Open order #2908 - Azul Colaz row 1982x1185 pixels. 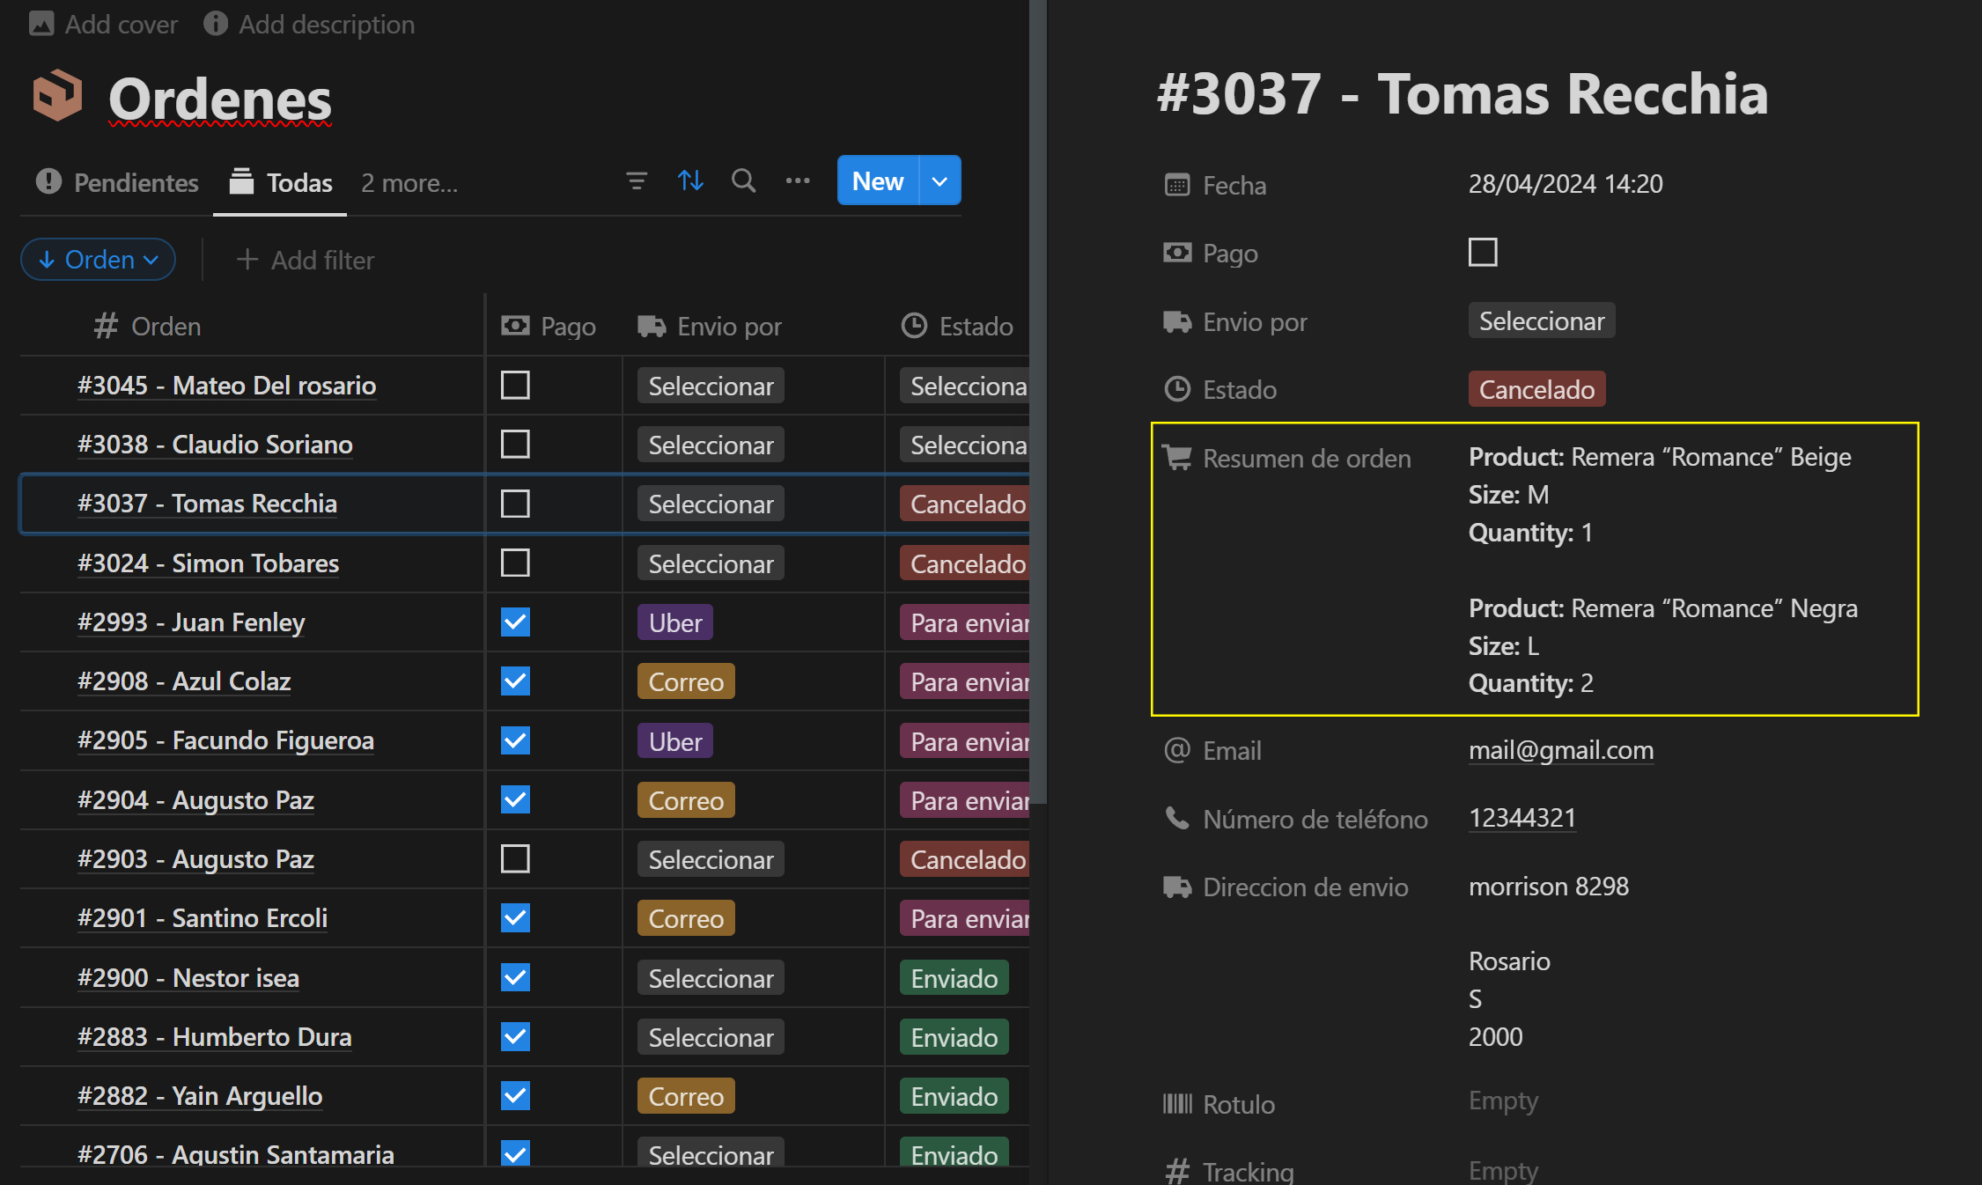[x=184, y=681]
